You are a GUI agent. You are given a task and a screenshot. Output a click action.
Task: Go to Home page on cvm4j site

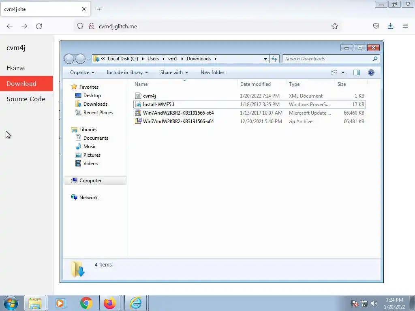coord(26,68)
